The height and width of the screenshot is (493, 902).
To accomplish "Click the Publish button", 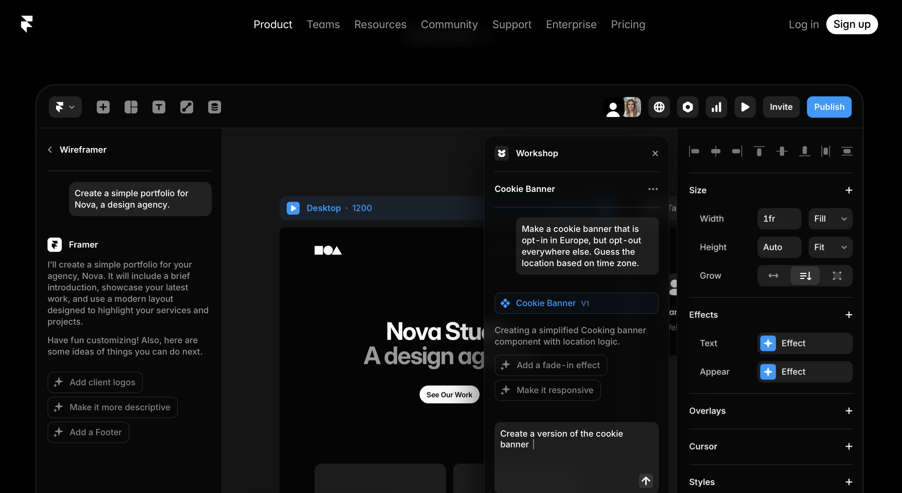I will pos(829,107).
